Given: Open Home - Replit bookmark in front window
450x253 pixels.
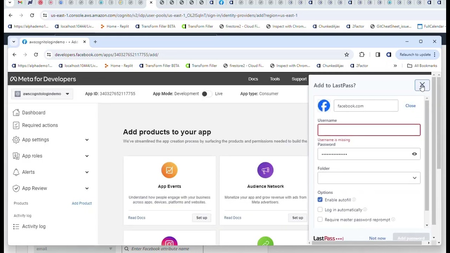Looking at the screenshot, I should (x=118, y=66).
